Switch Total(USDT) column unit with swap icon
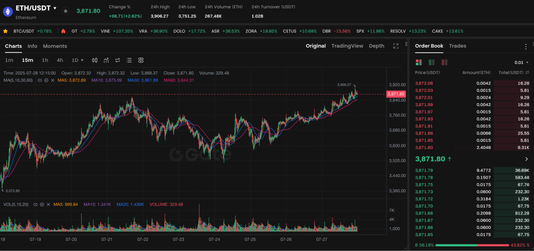Viewport: 534px width, 251px height. pyautogui.click(x=527, y=72)
